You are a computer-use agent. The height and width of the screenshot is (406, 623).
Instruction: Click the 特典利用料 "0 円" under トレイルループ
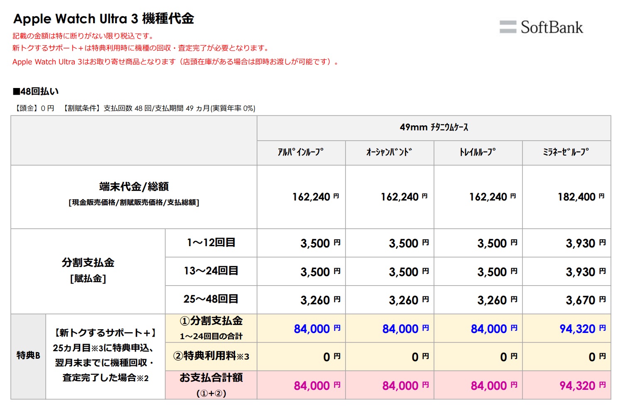pyautogui.click(x=509, y=357)
